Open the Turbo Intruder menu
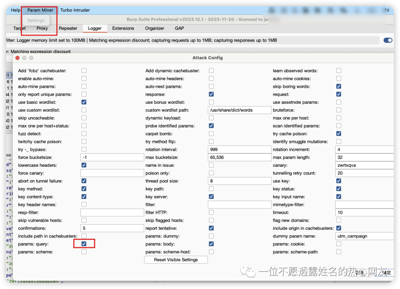This screenshot has height=289, width=400. point(75,10)
